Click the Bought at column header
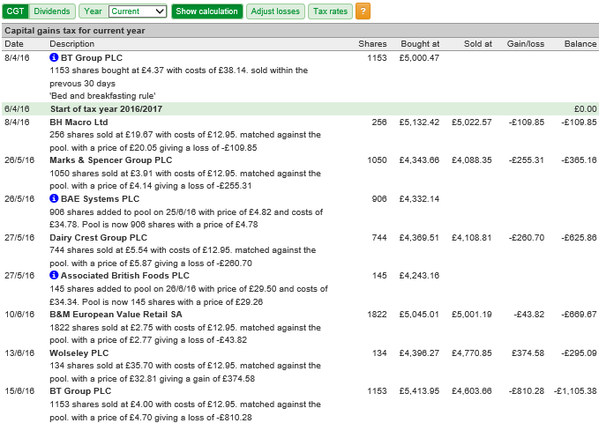Viewport: 599px width, 423px height. pos(420,44)
